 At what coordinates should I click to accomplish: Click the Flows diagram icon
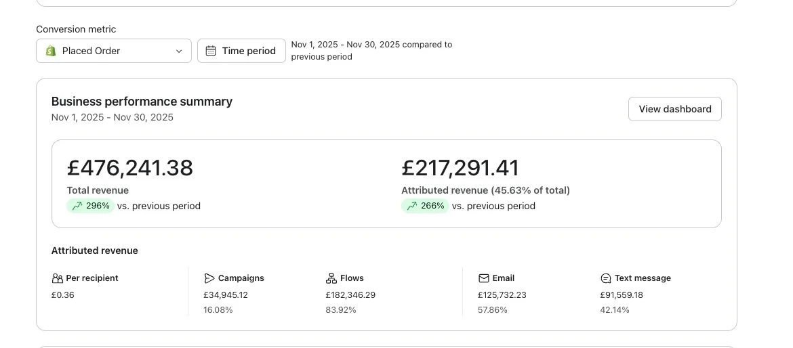(331, 278)
